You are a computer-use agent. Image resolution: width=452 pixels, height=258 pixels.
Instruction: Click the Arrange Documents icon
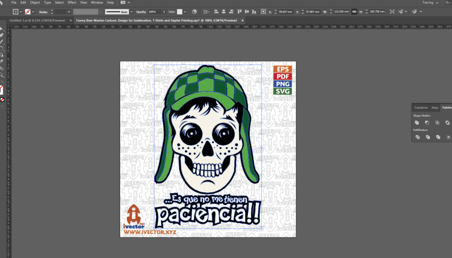point(123,2)
